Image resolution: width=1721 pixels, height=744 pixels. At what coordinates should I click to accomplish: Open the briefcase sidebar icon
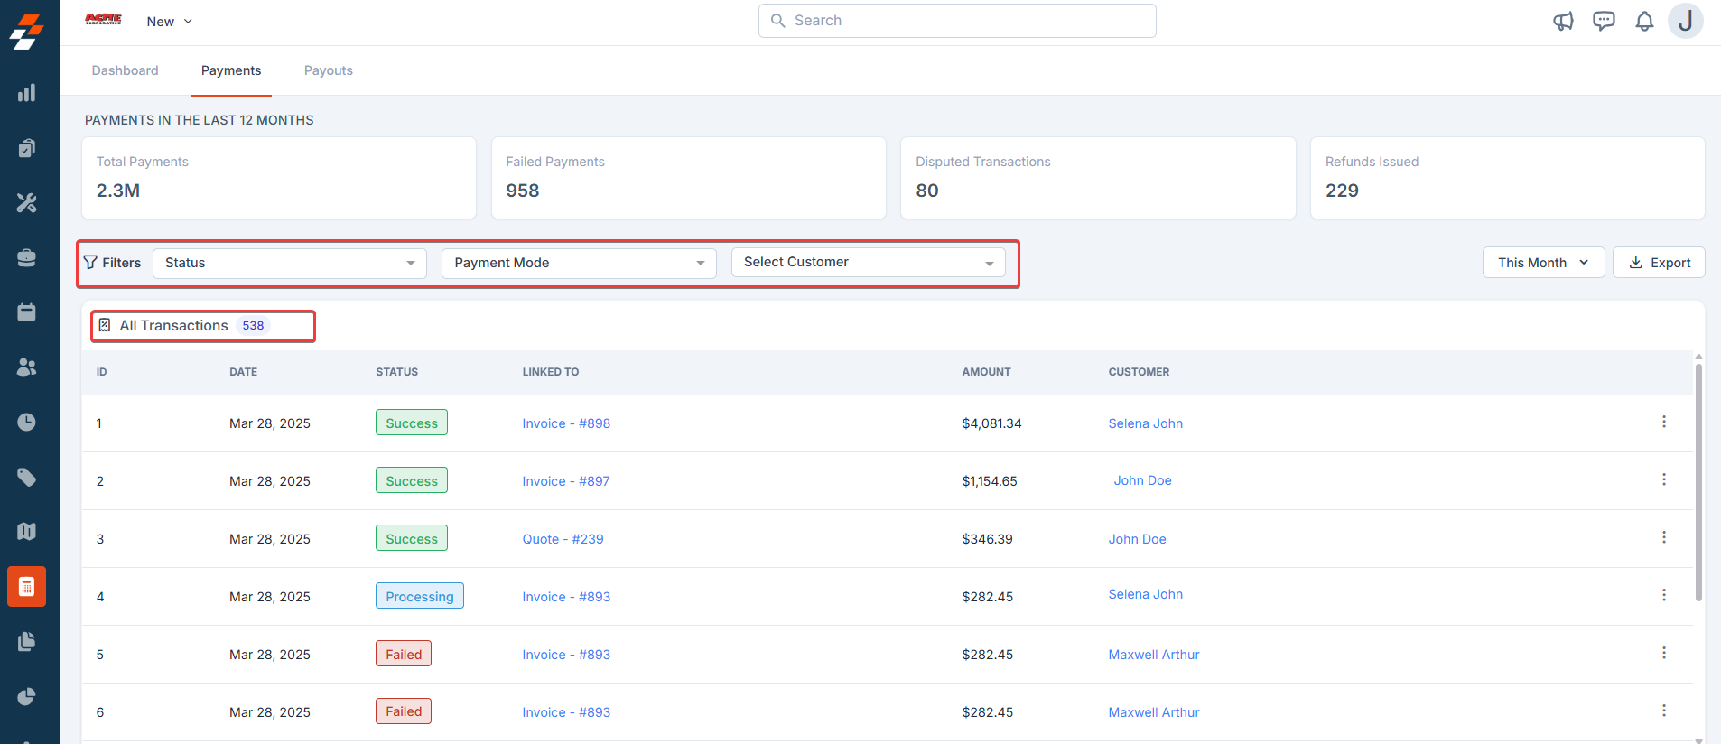tap(27, 257)
